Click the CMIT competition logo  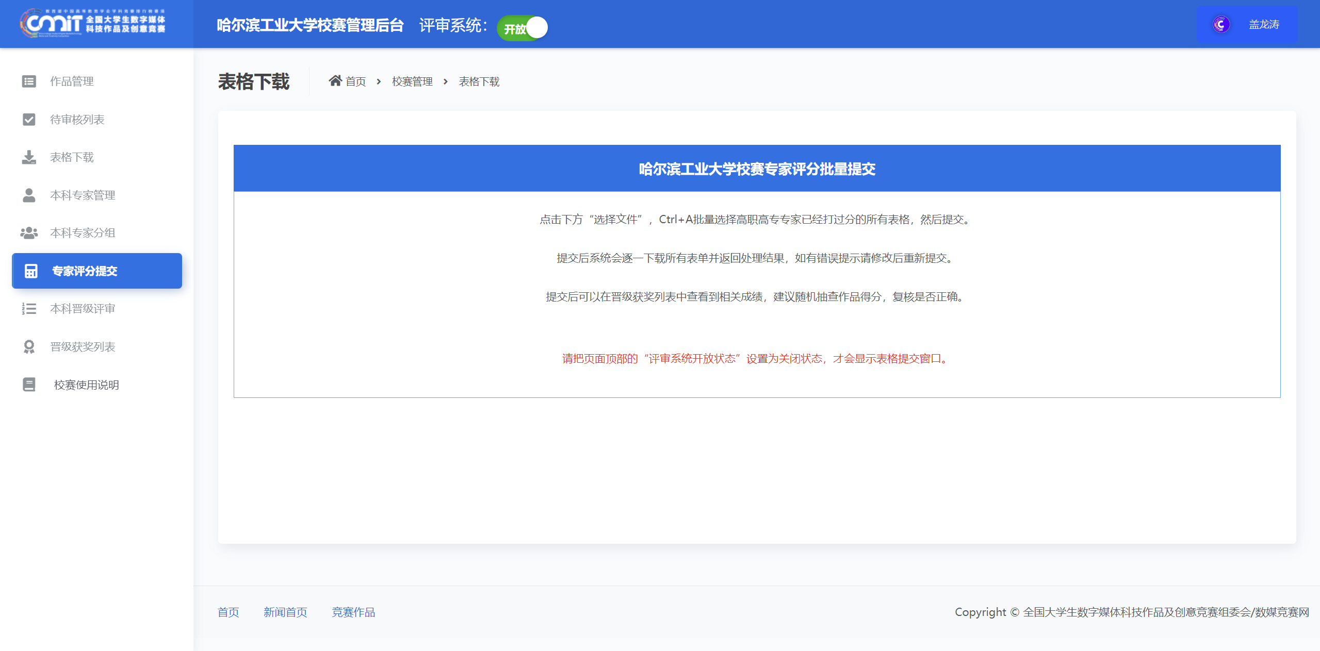93,23
